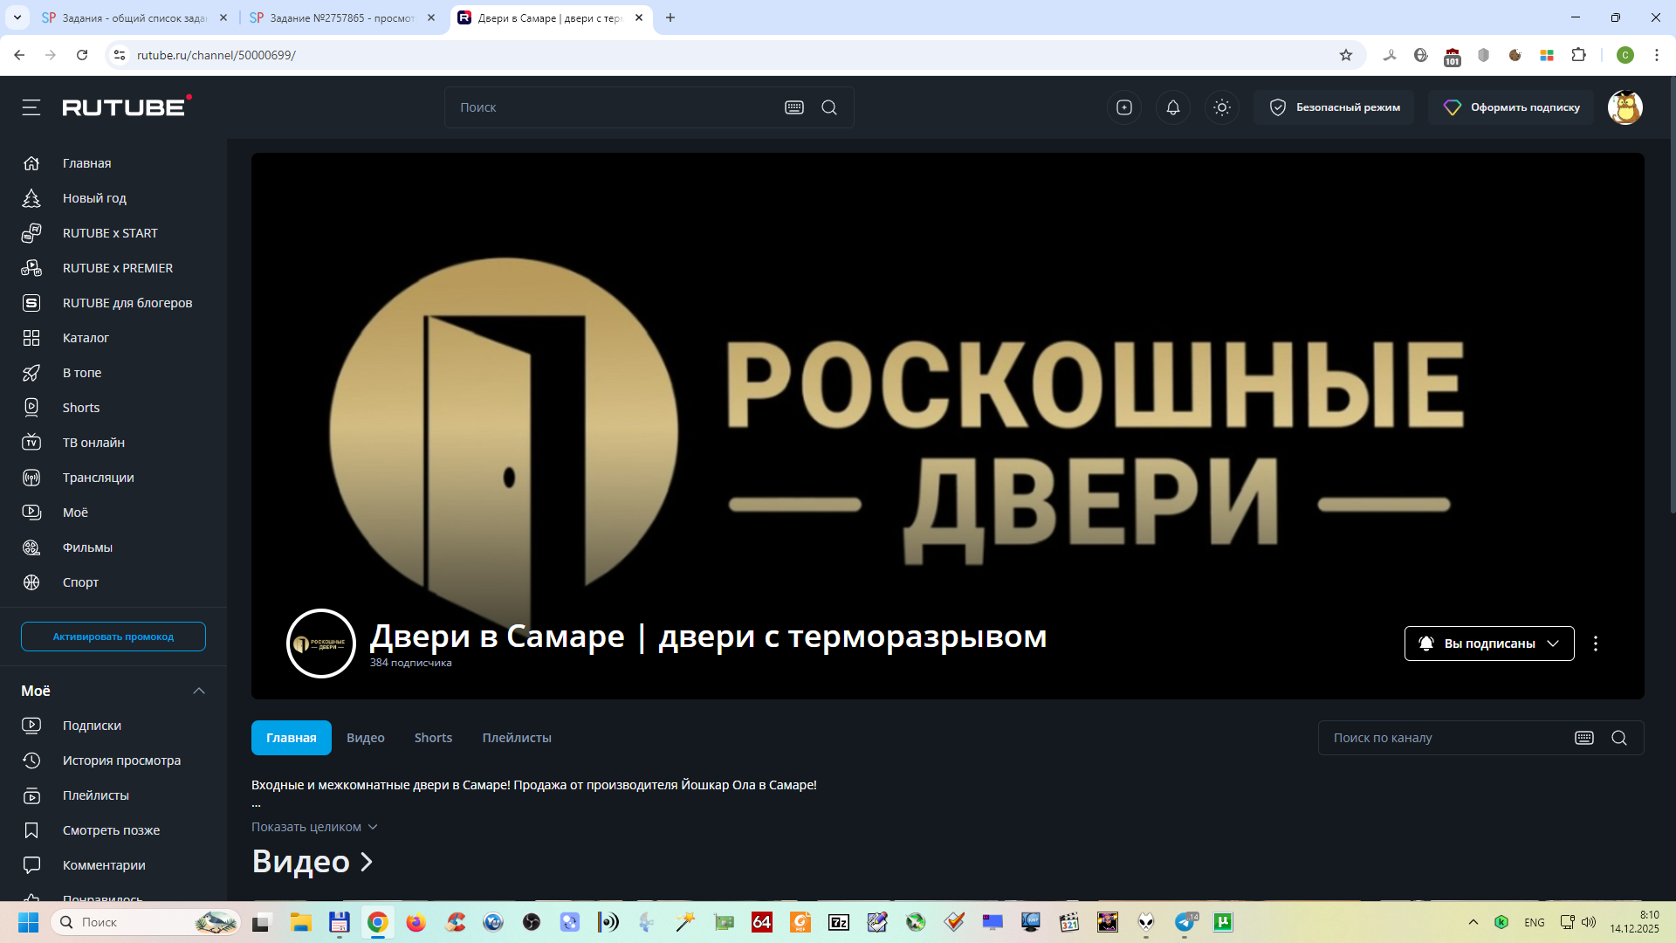Open the Вы подписаны subscription dropdown
Image resolution: width=1676 pixels, height=943 pixels.
[1488, 644]
